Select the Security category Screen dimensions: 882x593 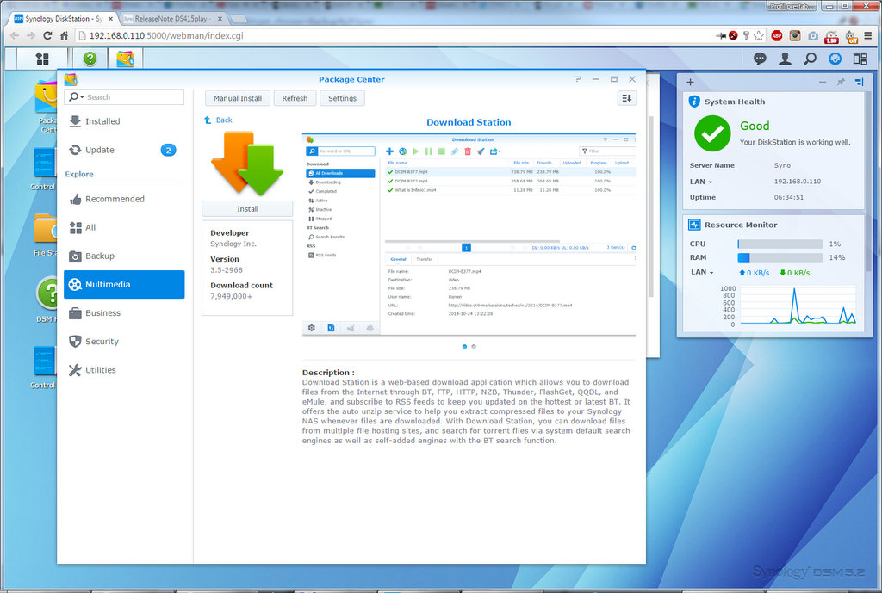pyautogui.click(x=124, y=341)
